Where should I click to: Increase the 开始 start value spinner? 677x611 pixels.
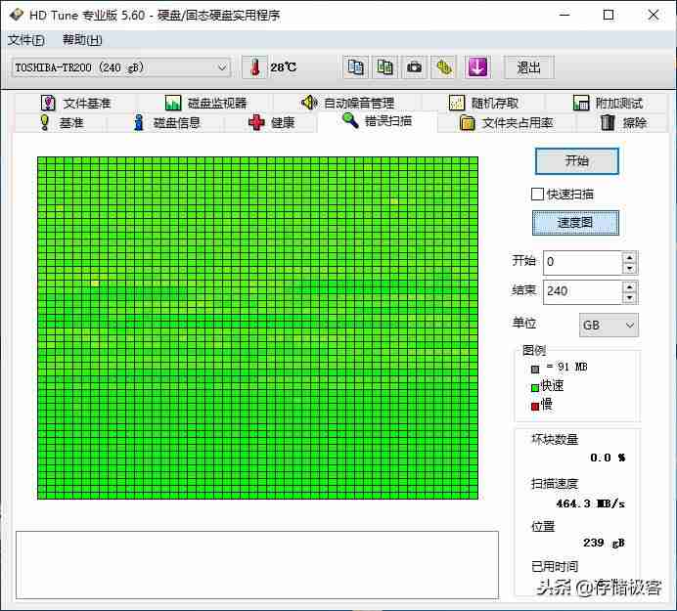coord(629,258)
